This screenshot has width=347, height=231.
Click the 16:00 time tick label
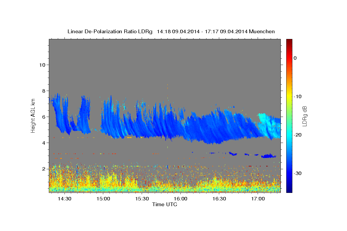181,199
